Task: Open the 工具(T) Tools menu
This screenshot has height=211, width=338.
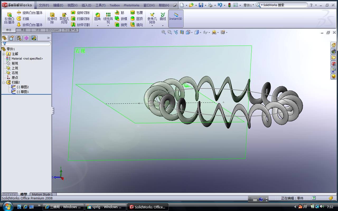Action: [x=100, y=5]
